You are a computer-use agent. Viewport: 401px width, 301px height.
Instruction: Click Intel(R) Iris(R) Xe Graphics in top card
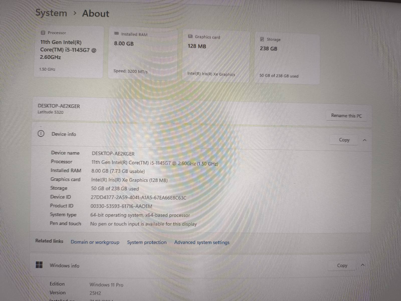pos(211,74)
